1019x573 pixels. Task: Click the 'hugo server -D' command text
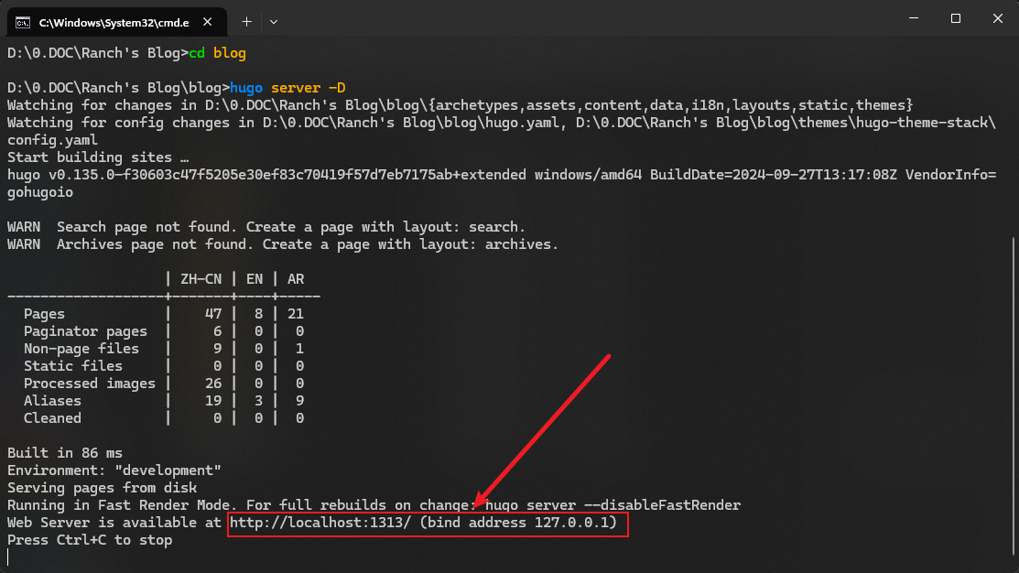tap(287, 88)
